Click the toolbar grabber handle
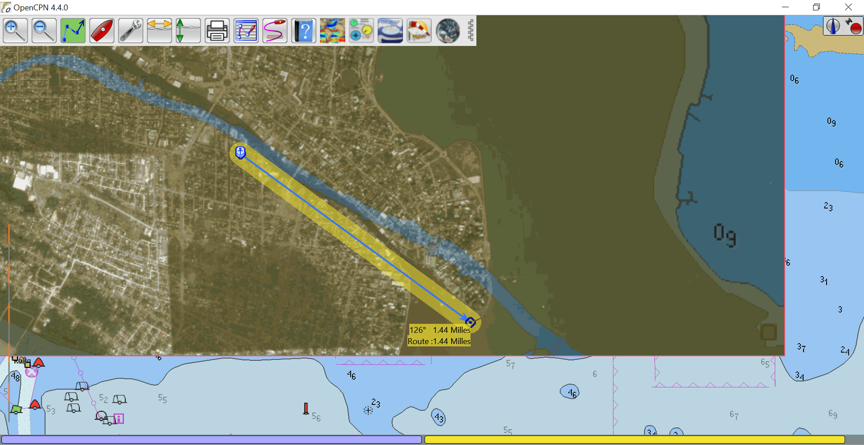Viewport: 864px width, 445px height. 471,31
